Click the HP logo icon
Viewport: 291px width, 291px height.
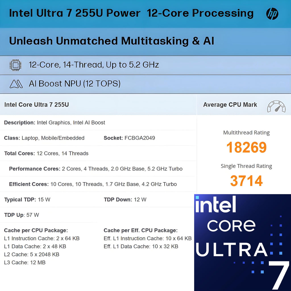coord(272,14)
